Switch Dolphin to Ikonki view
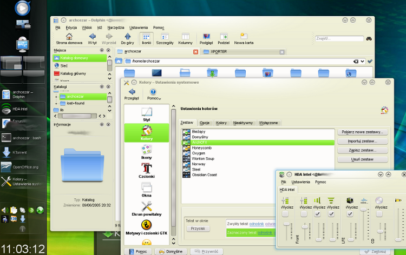This screenshot has height=255, width=406. pos(146,39)
